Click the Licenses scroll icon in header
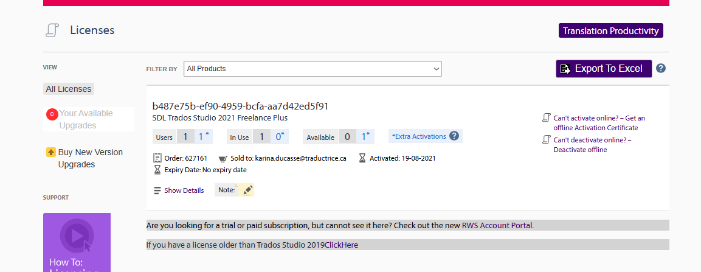701x272 pixels. click(x=52, y=30)
